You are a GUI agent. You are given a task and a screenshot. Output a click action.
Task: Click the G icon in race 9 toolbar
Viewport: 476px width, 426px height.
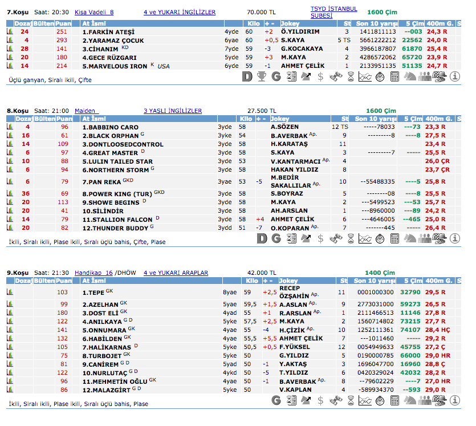[x=276, y=400]
